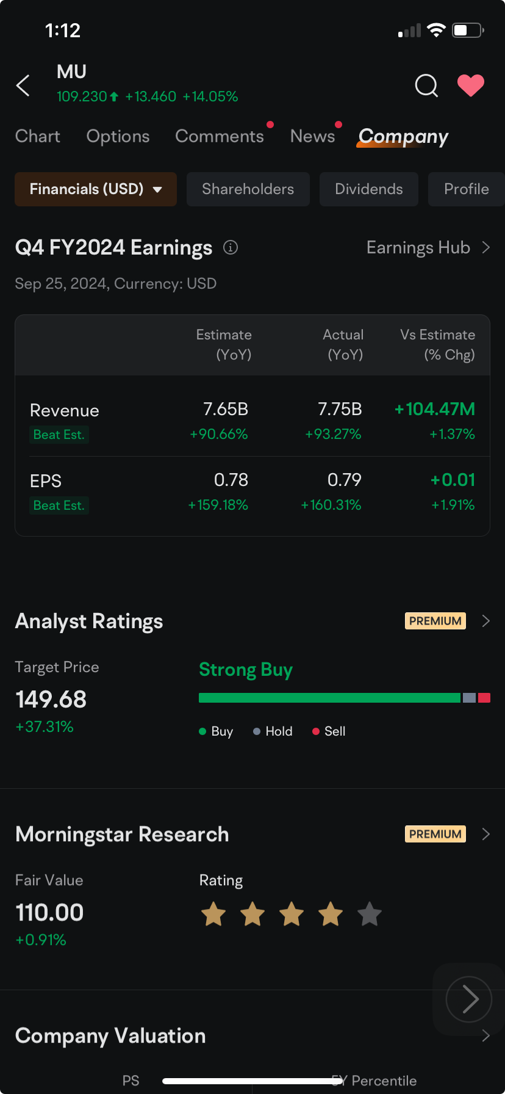Tap the Morningstar Research PREMIUM badge
Viewport: 505px width, 1094px height.
(x=435, y=834)
